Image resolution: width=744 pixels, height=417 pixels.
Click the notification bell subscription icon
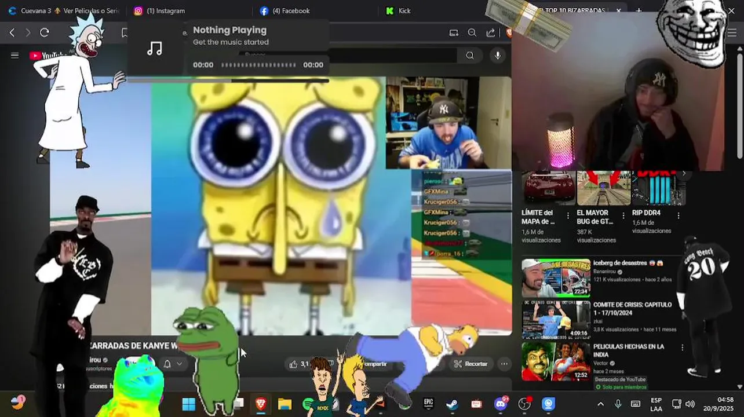(x=167, y=364)
